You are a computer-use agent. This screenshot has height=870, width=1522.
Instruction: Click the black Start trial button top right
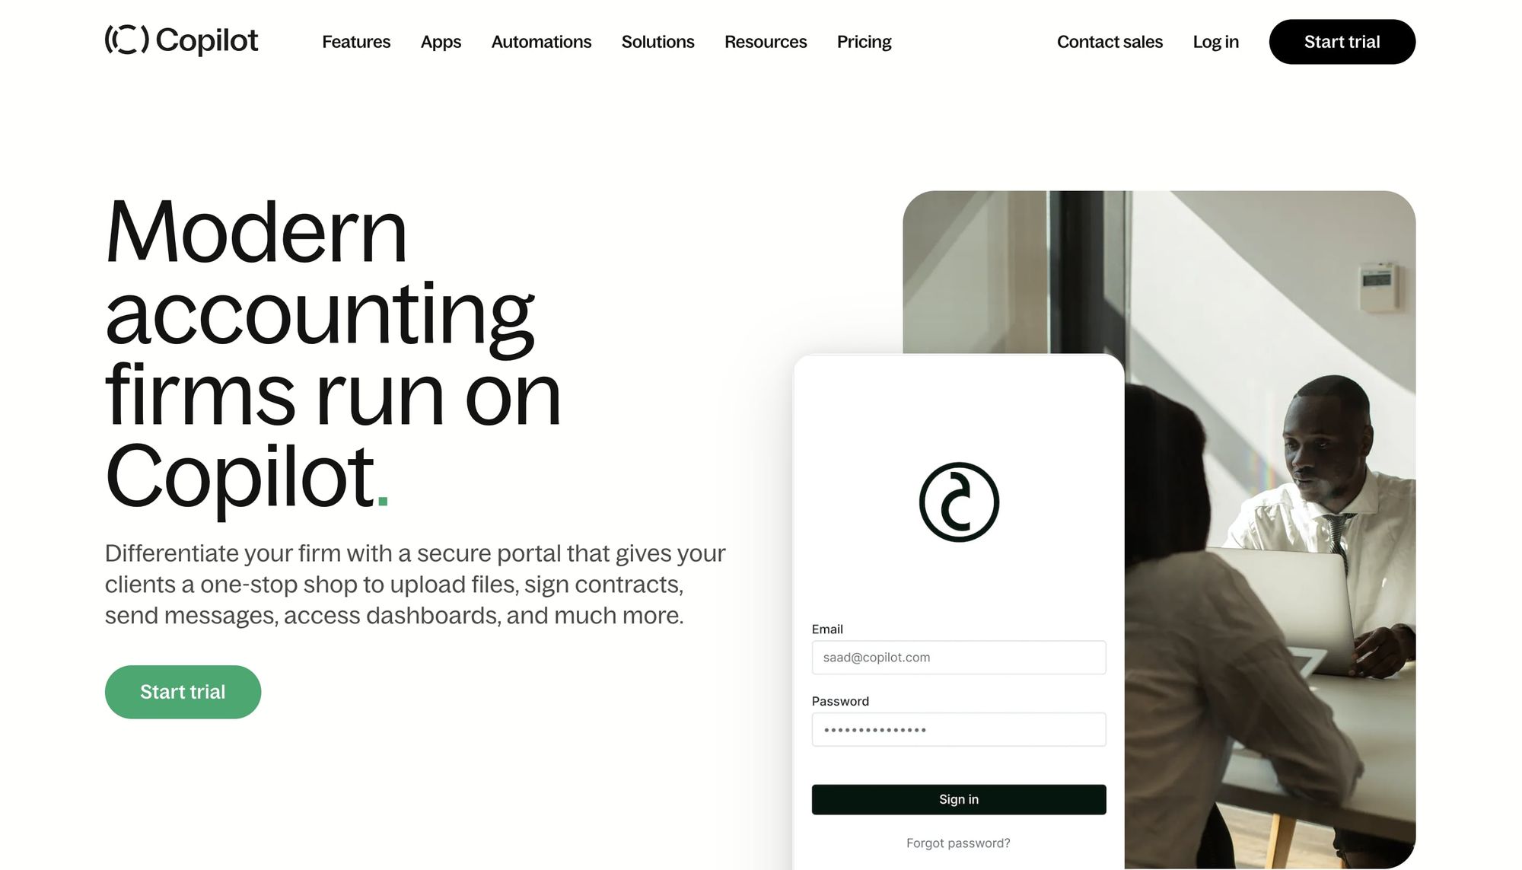point(1342,42)
